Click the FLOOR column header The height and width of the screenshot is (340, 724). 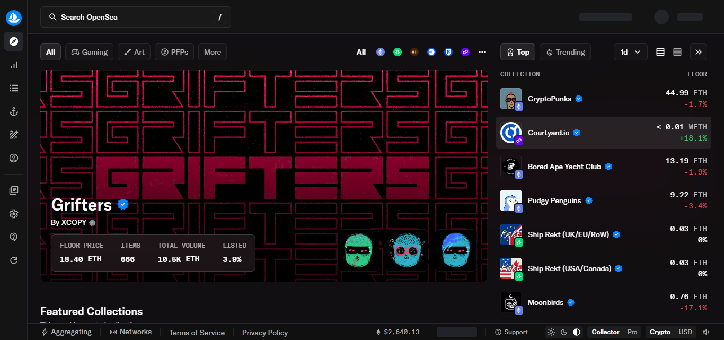tap(697, 74)
